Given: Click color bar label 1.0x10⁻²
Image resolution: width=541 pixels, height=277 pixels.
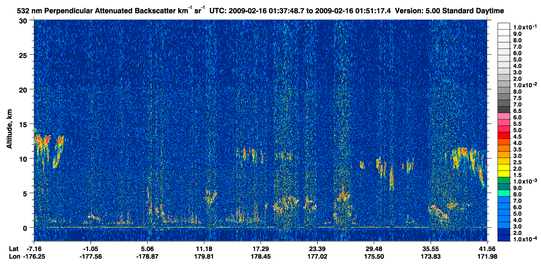Looking at the screenshot, I should [524, 85].
